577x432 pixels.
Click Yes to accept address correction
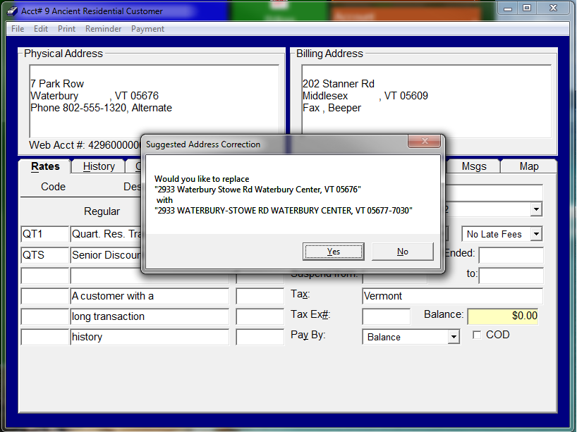334,252
